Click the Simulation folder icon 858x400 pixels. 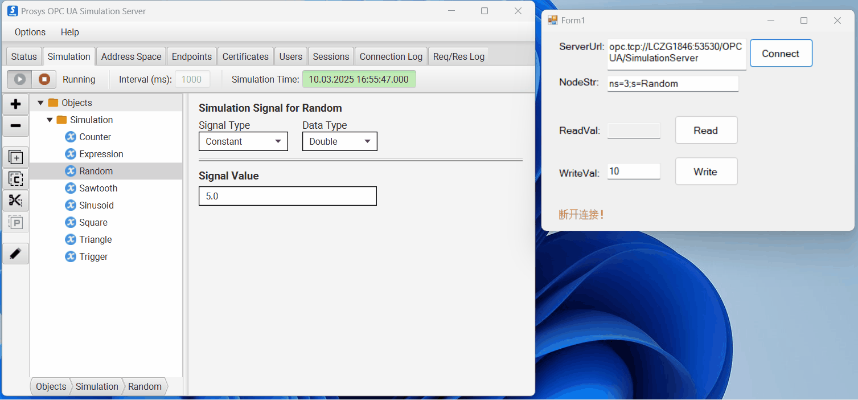[62, 120]
